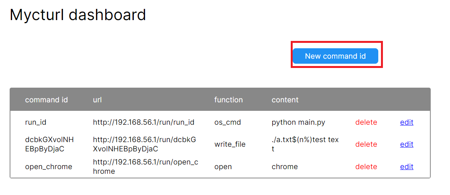Click the New command id button
This screenshot has width=450, height=195.
click(335, 56)
